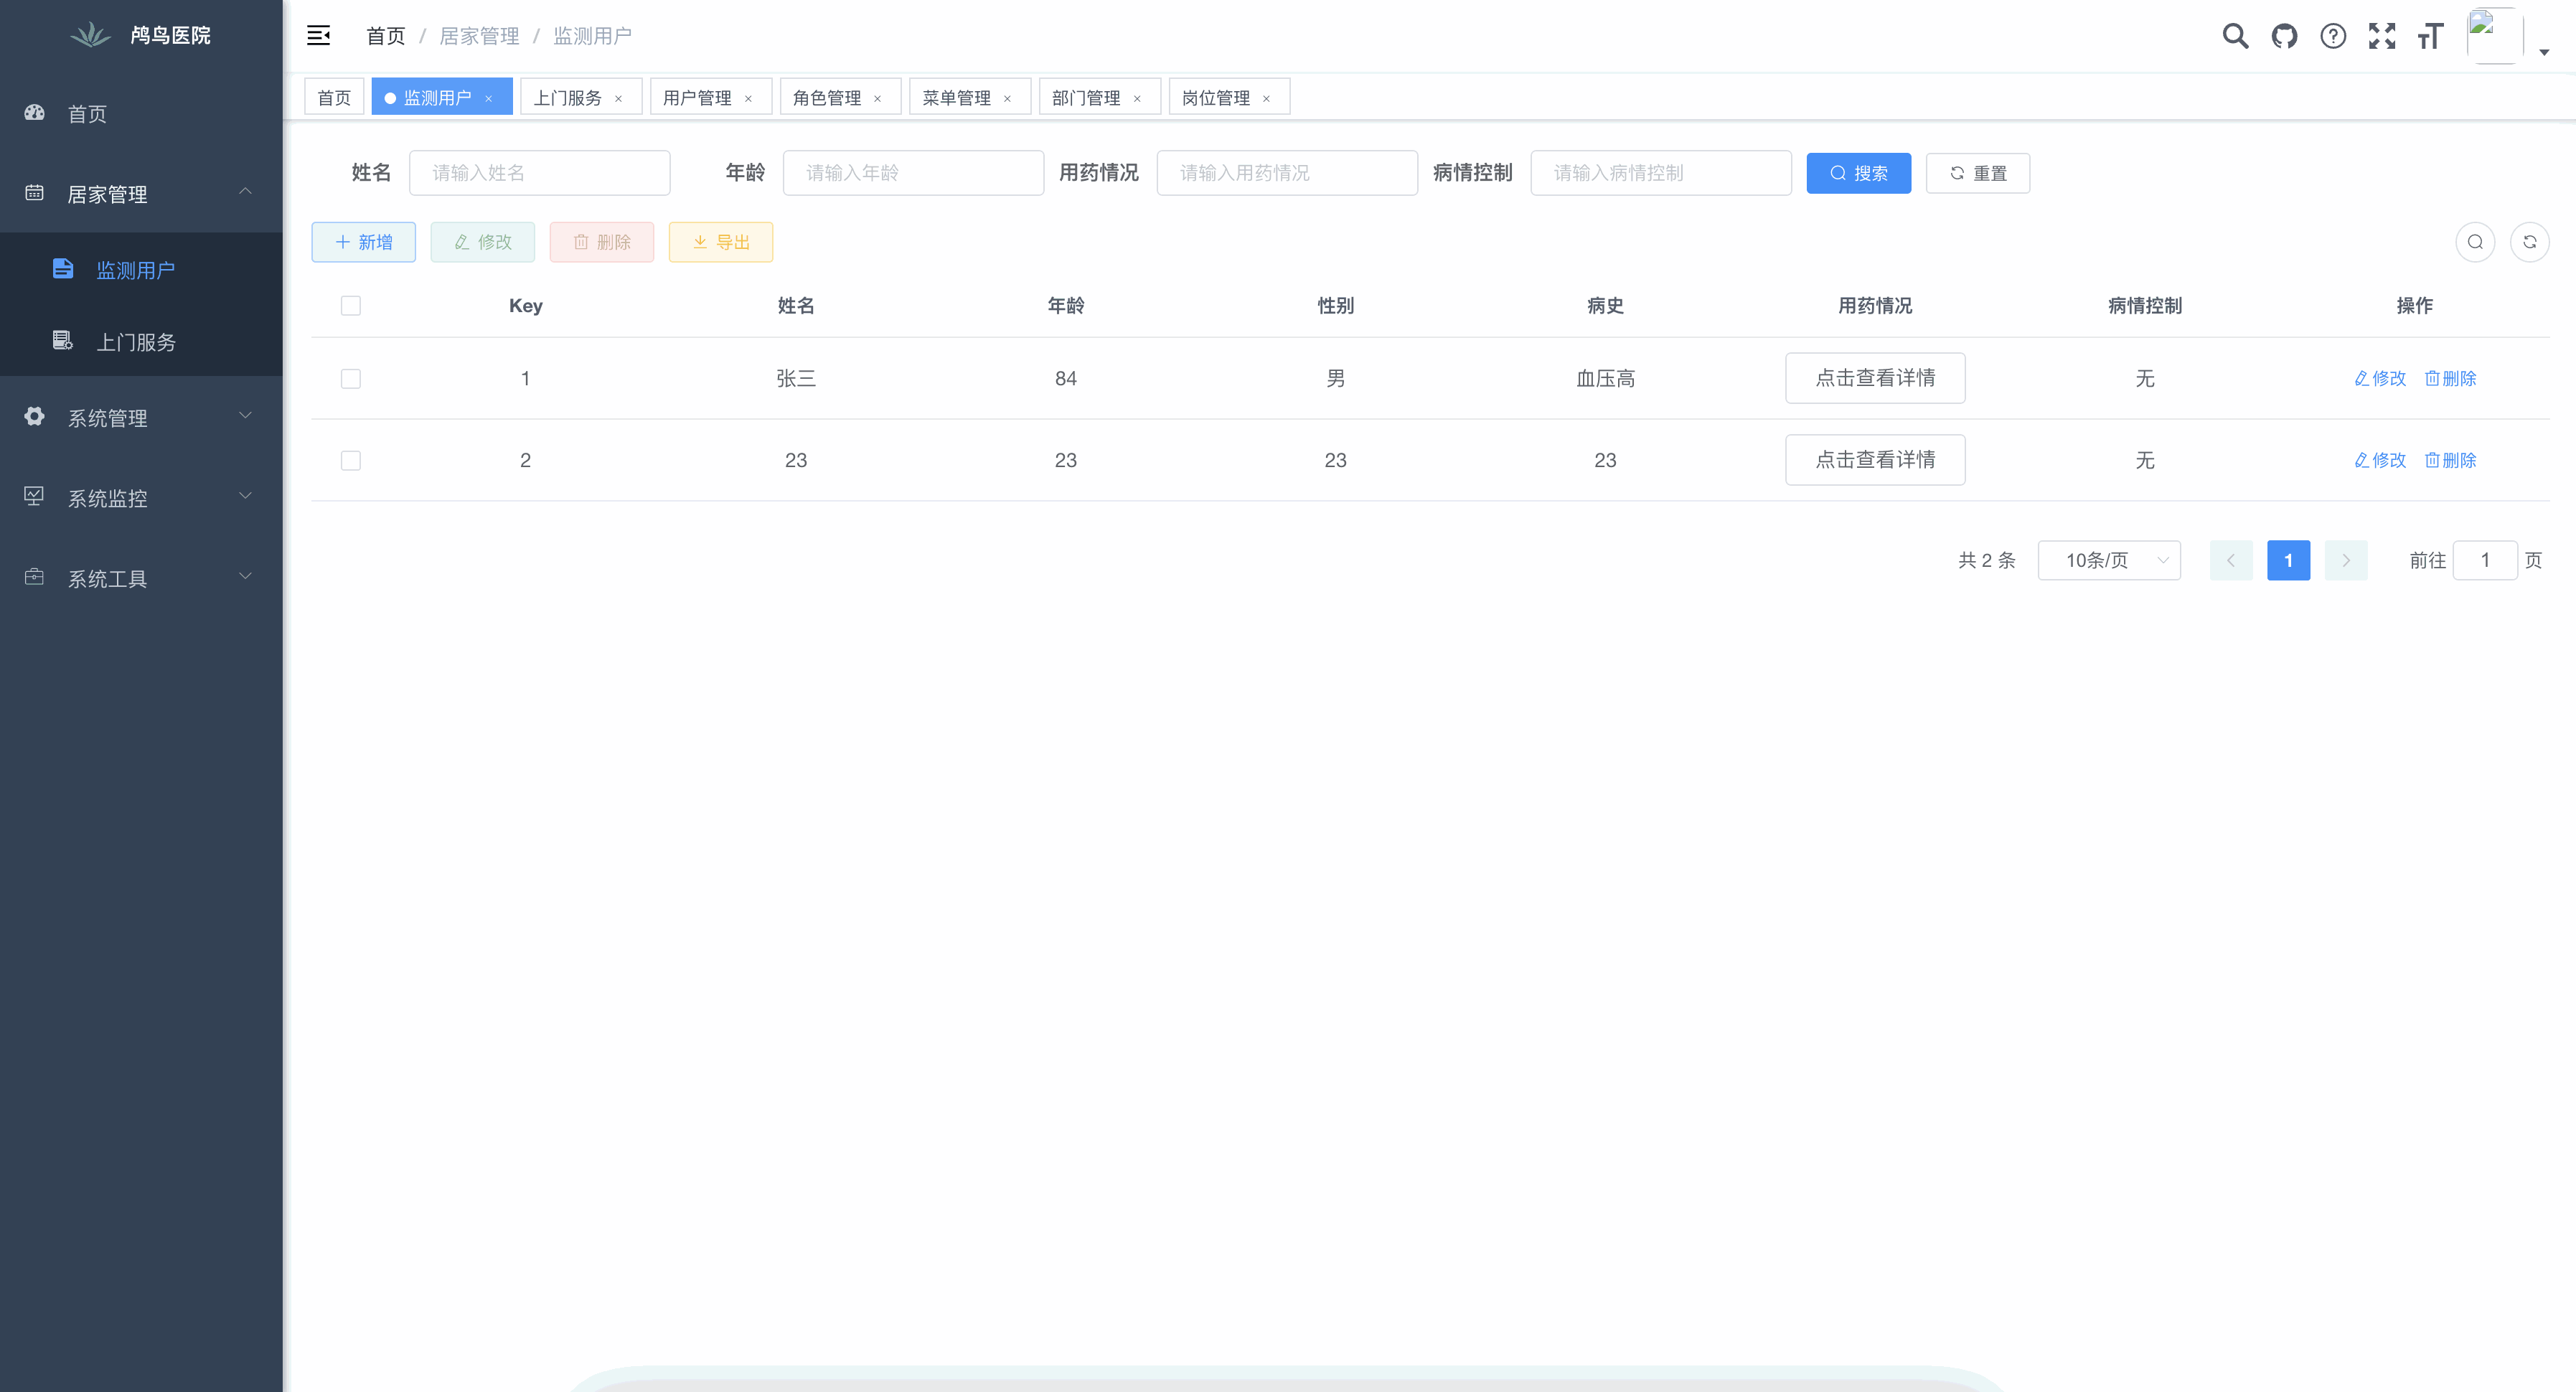Focus the 病情控制 input field
Viewport: 2576px width, 1392px height.
(x=1661, y=173)
